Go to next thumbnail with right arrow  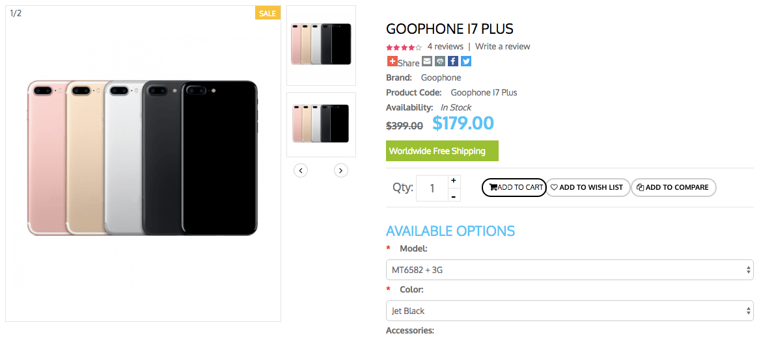point(341,170)
